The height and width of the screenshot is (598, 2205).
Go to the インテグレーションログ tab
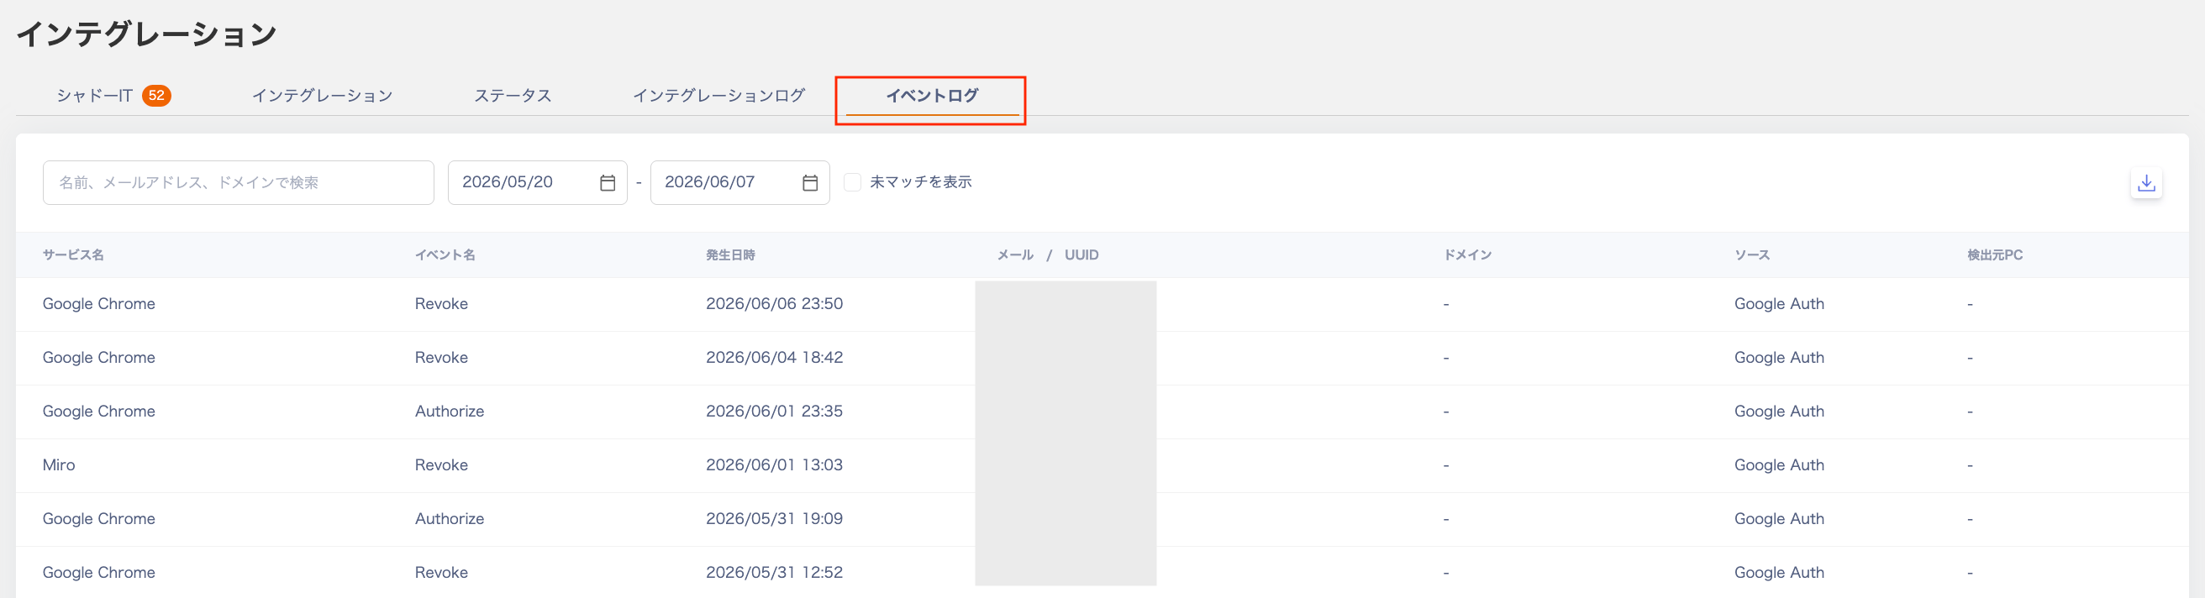(x=718, y=96)
